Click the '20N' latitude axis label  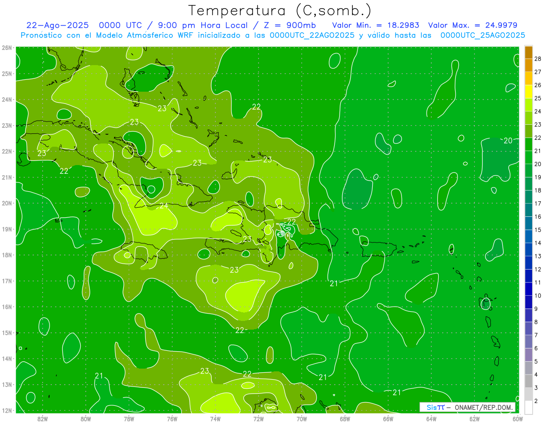6,203
